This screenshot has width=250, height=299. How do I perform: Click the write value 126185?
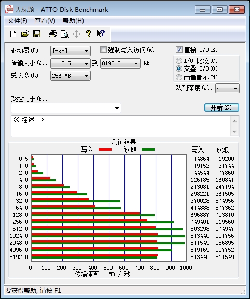click(x=200, y=180)
